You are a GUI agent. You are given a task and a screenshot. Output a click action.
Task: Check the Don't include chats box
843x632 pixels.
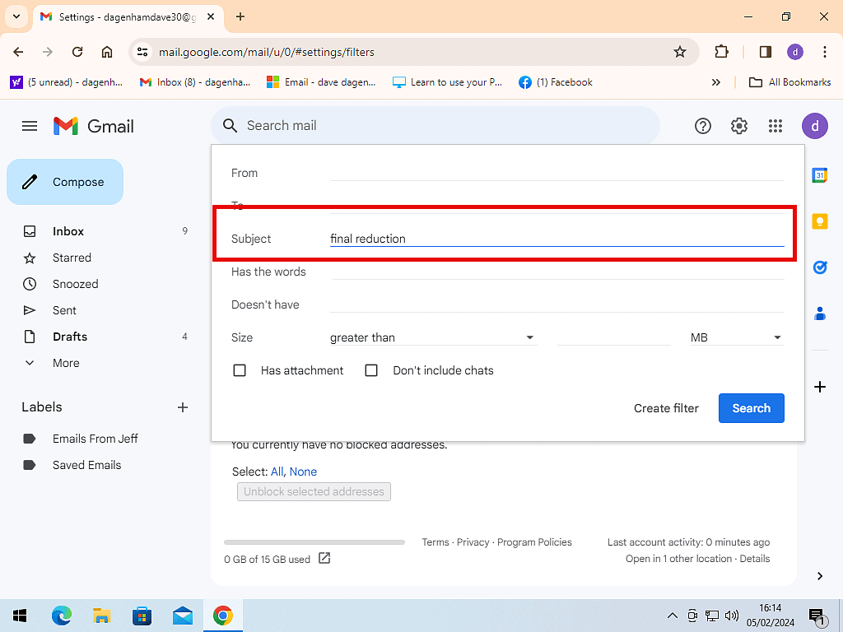coord(371,370)
